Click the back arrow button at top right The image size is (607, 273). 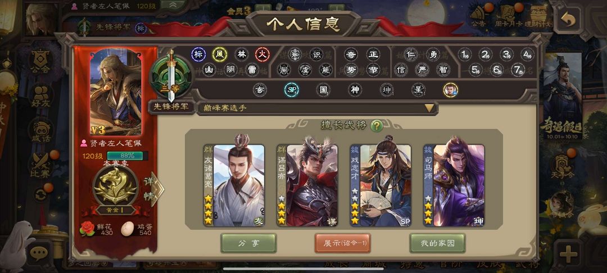click(x=568, y=20)
